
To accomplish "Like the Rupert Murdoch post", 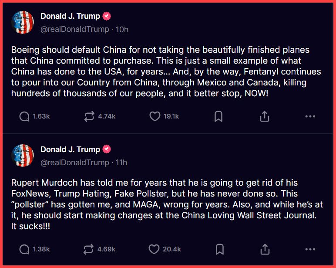I will 155,249.
